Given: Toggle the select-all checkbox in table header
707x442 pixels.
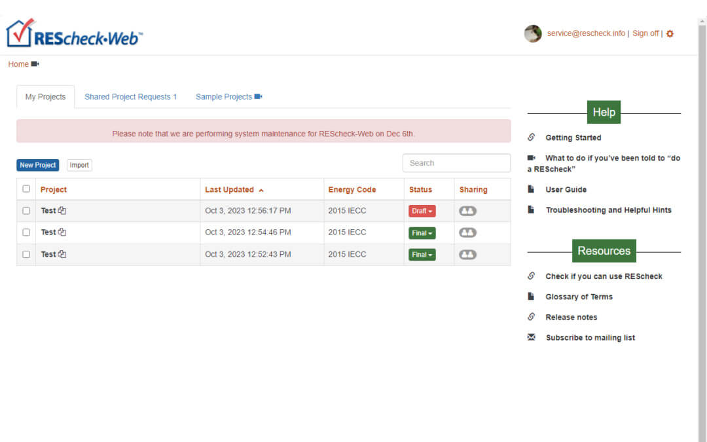Looking at the screenshot, I should tap(26, 189).
